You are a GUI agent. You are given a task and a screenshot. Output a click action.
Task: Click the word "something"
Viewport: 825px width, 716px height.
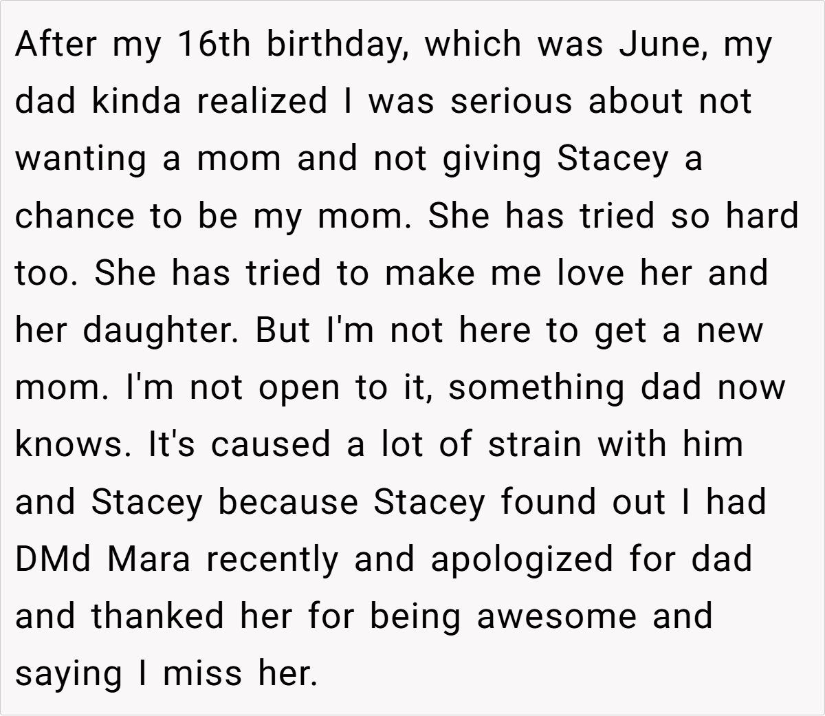[x=536, y=387]
